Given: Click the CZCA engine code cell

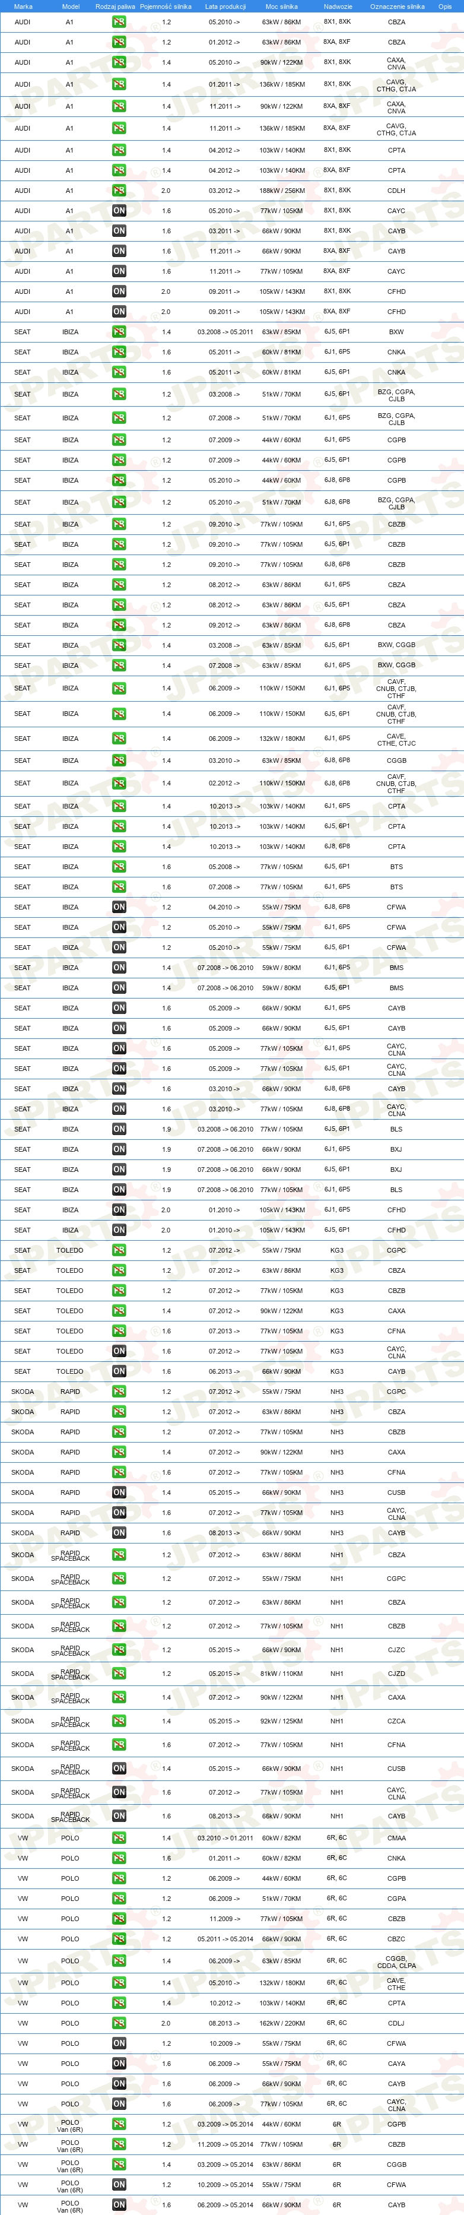Looking at the screenshot, I should click(x=396, y=1722).
